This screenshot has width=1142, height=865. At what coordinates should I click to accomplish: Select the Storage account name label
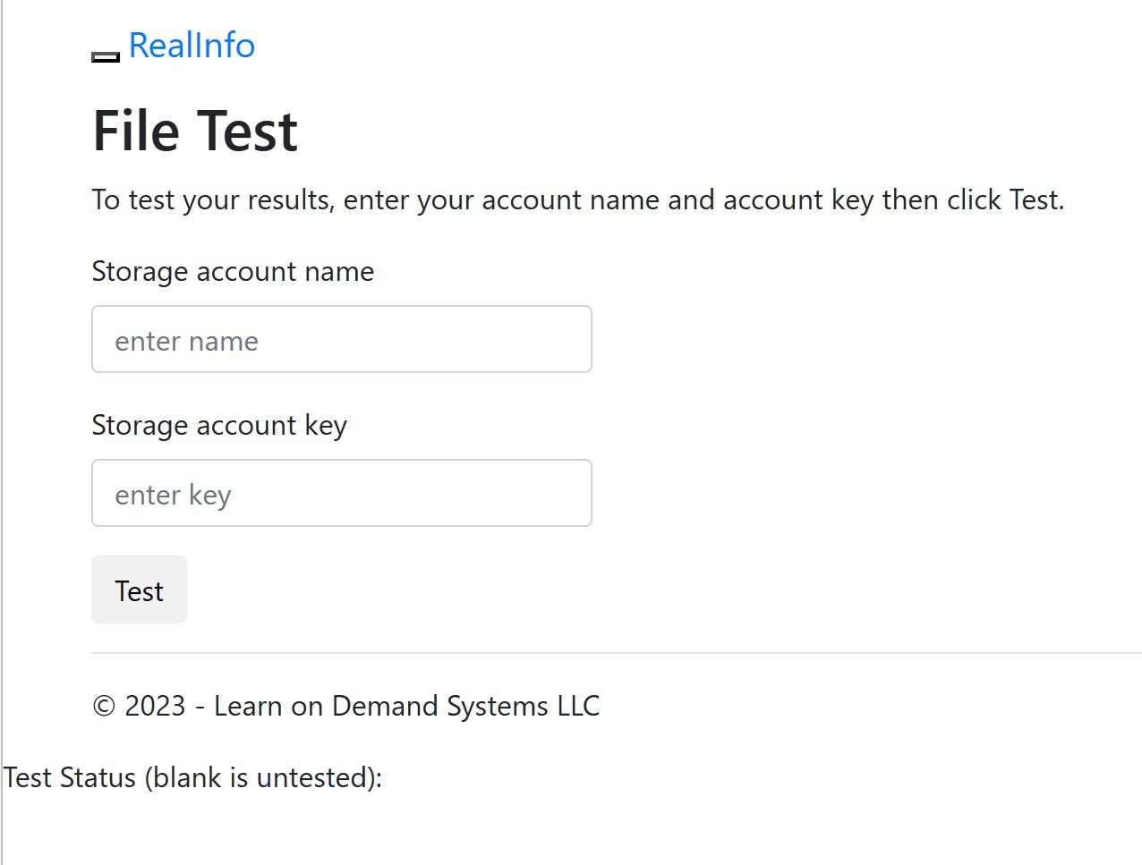(x=233, y=271)
